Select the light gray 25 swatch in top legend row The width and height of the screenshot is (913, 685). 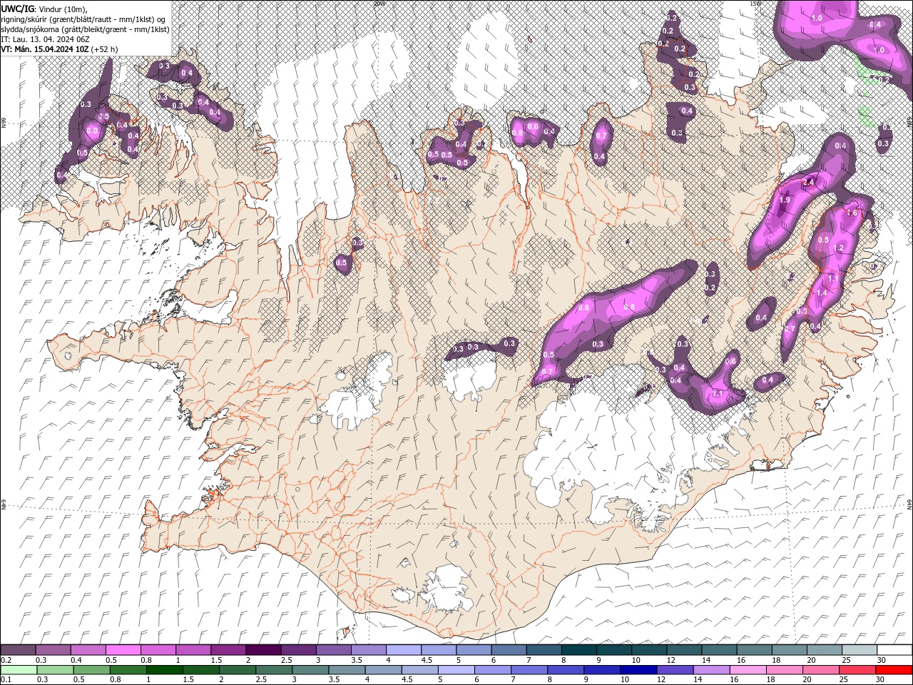pyautogui.click(x=860, y=650)
